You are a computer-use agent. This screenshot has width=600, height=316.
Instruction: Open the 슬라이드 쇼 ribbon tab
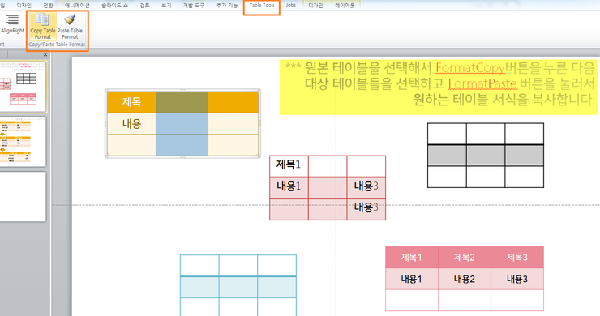pyautogui.click(x=115, y=6)
